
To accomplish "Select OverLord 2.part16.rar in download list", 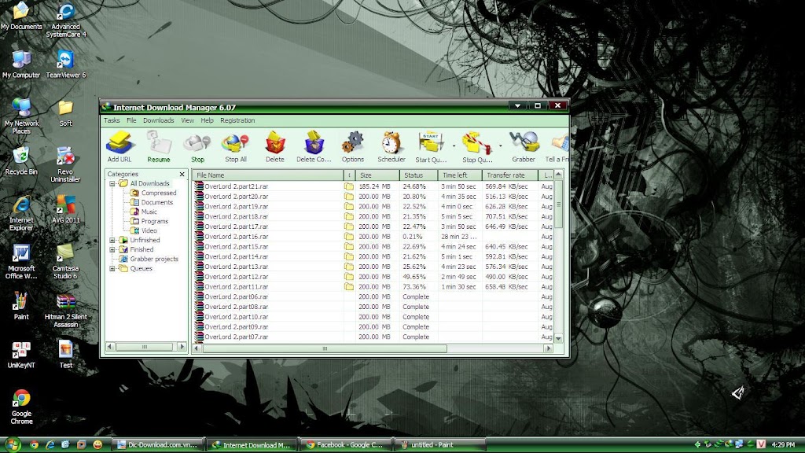I will [x=237, y=236].
